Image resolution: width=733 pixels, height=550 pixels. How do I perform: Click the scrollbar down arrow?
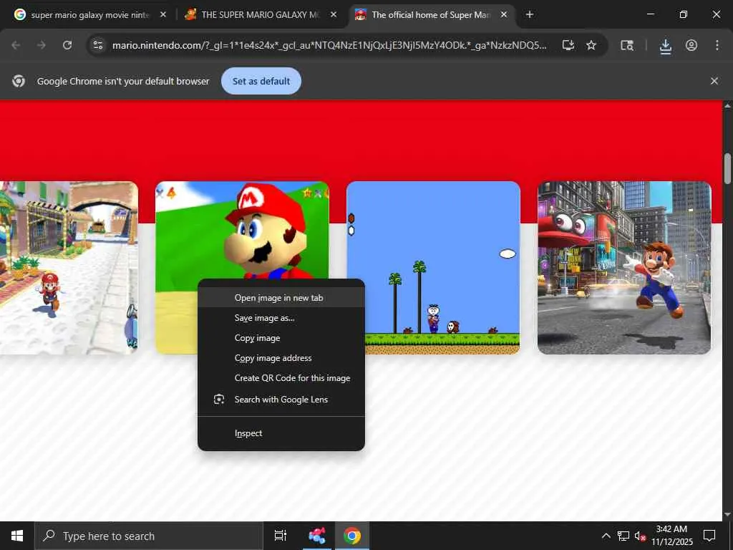(x=727, y=515)
